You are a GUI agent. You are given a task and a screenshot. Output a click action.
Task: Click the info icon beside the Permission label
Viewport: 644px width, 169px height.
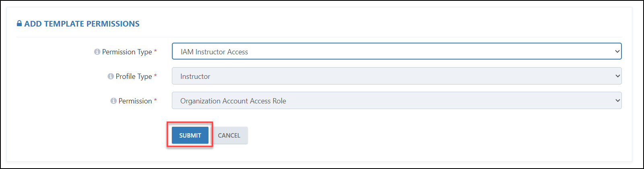114,101
